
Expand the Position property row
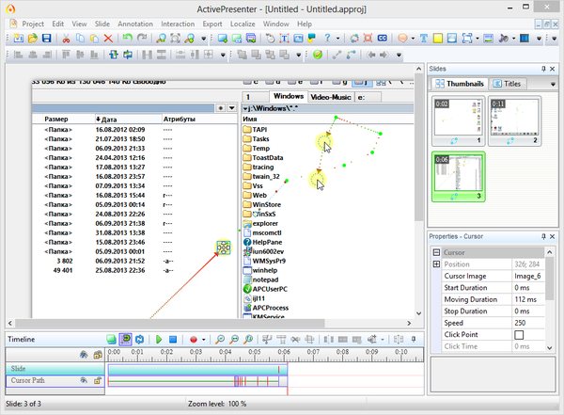435,265
